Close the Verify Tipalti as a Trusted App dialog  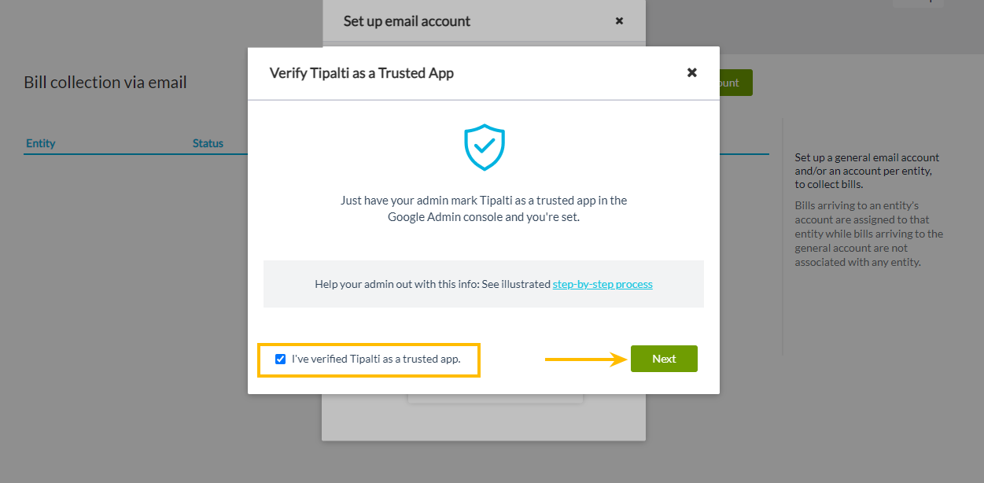click(x=692, y=72)
